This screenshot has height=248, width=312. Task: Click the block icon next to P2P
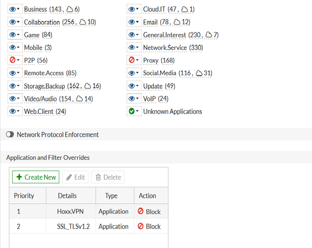pos(12,61)
